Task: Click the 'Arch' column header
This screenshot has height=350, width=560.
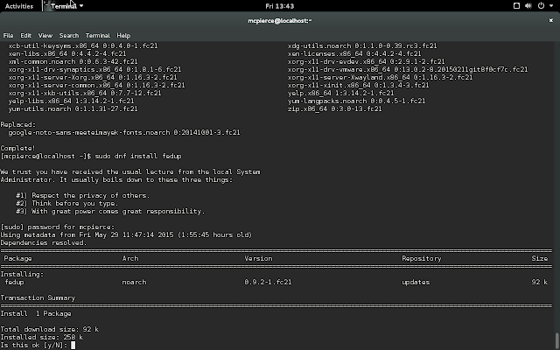Action: (130, 258)
